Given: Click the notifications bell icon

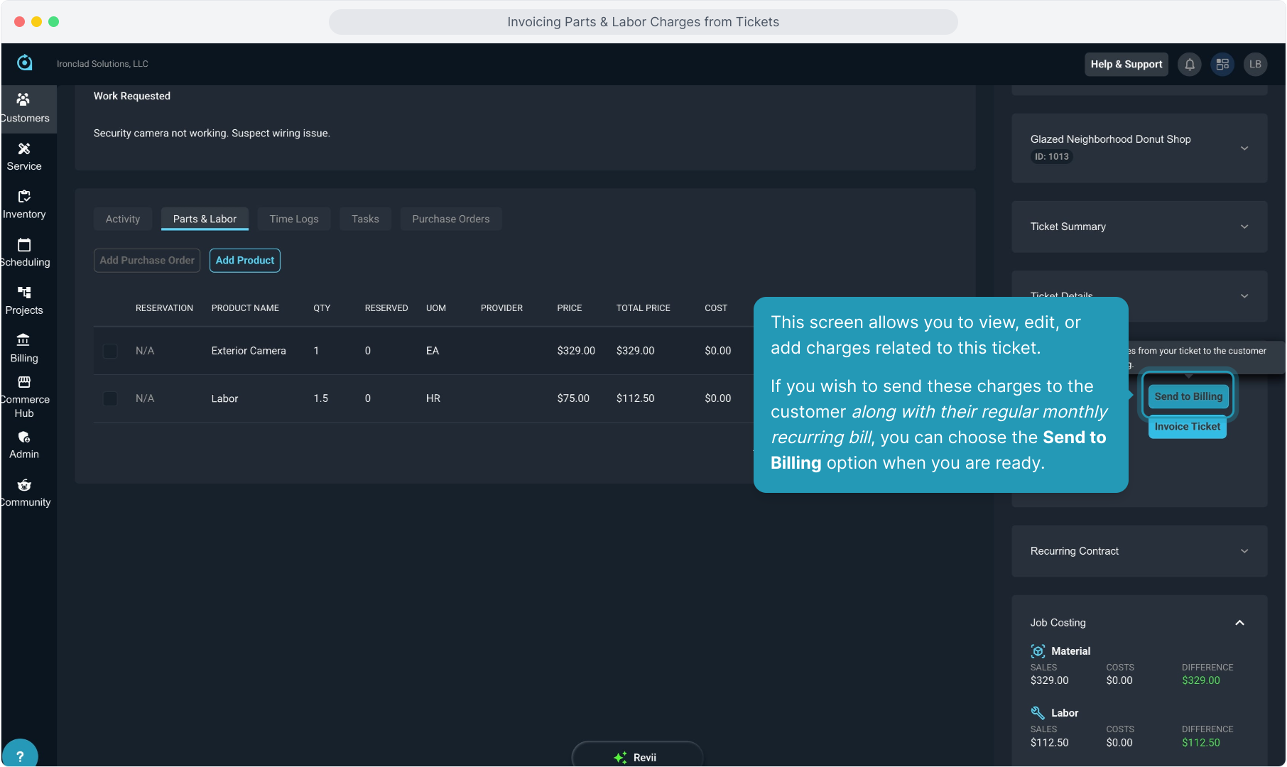Looking at the screenshot, I should [x=1190, y=65].
